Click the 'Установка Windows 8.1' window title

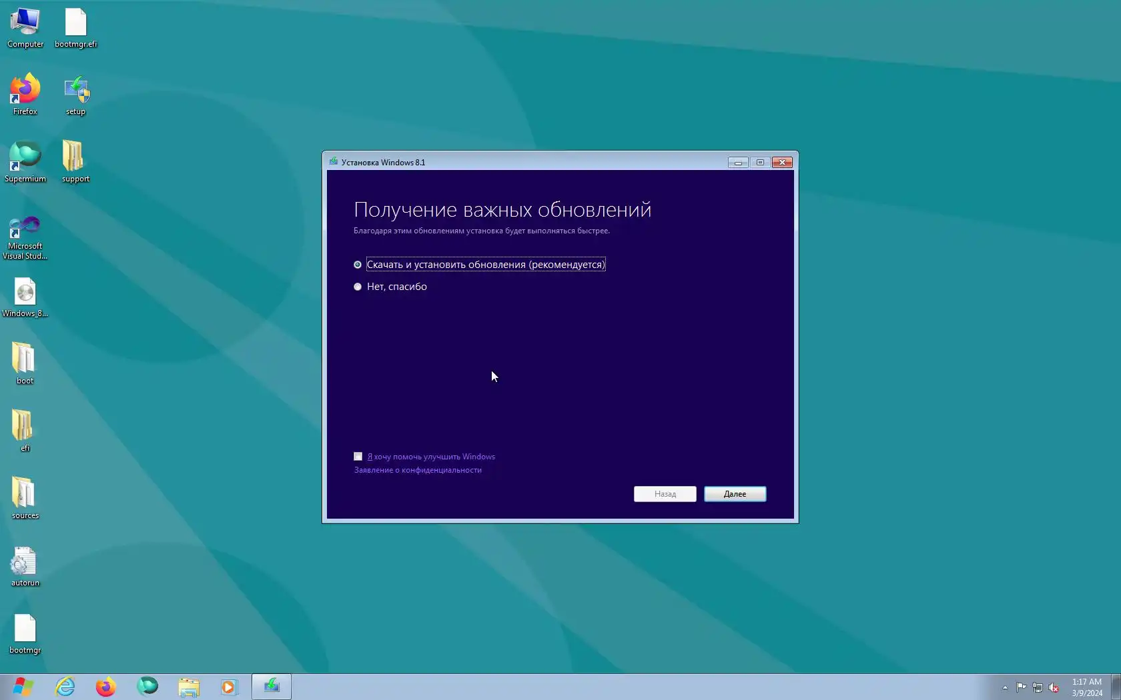click(383, 162)
